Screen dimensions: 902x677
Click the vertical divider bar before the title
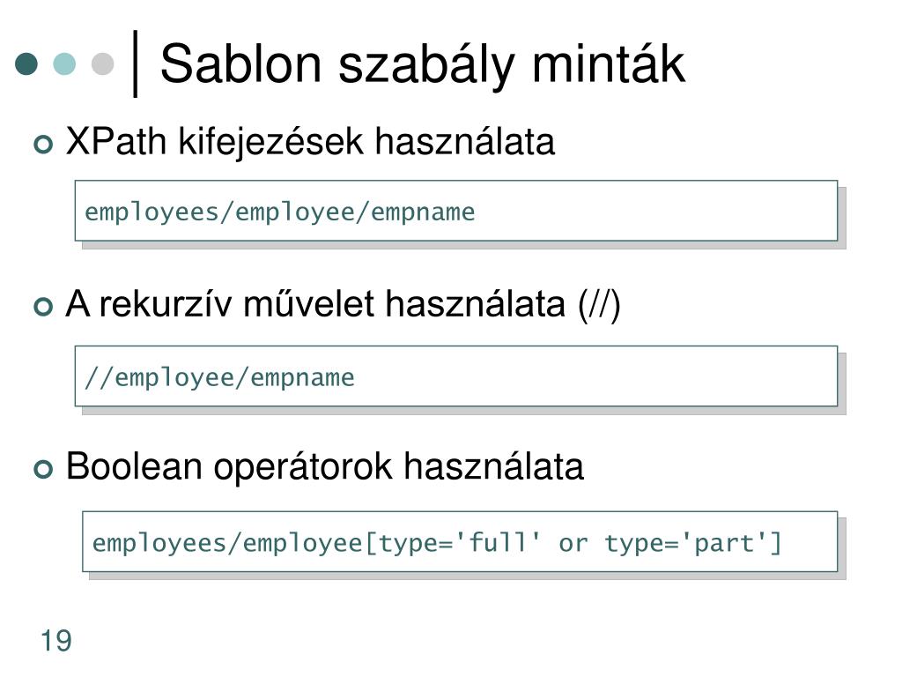[x=135, y=63]
